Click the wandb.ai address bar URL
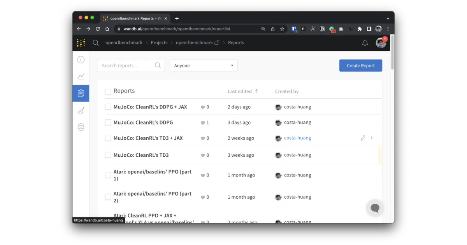Screen dimensions: 467x245 (177, 29)
